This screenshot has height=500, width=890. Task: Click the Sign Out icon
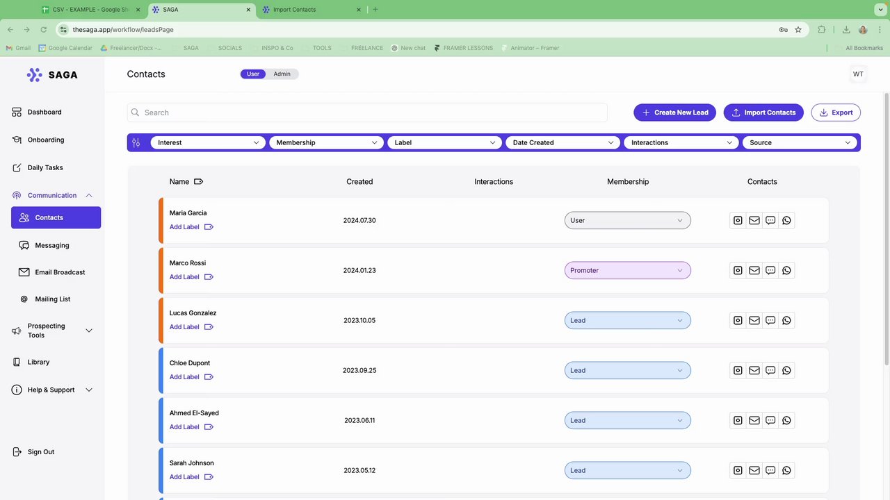point(17,452)
